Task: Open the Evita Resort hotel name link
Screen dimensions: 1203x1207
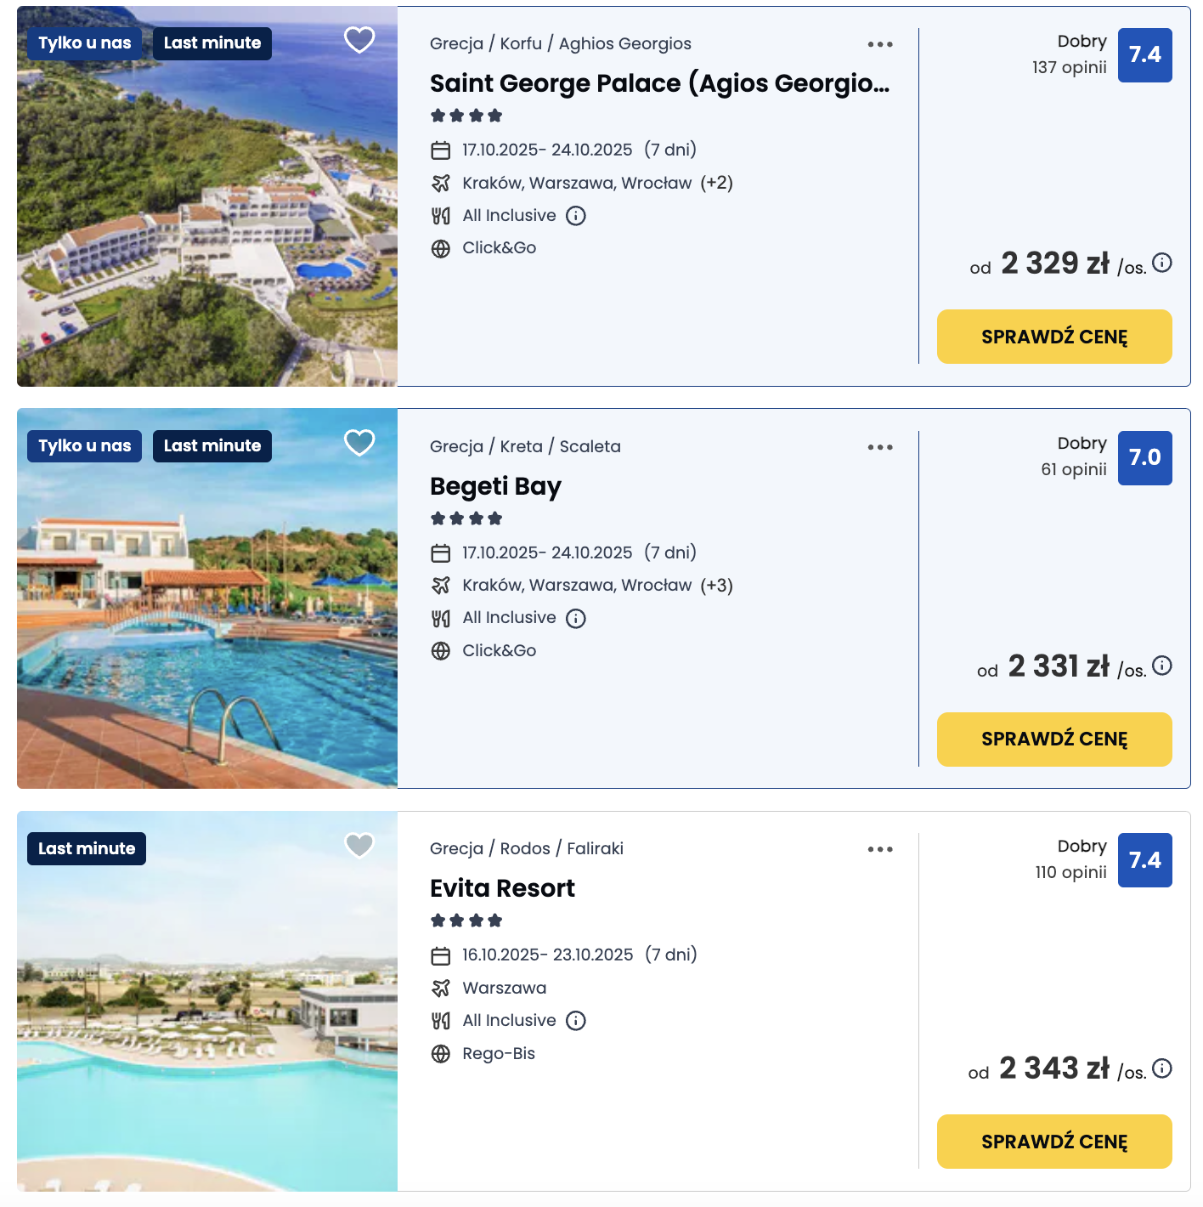Action: (x=501, y=887)
